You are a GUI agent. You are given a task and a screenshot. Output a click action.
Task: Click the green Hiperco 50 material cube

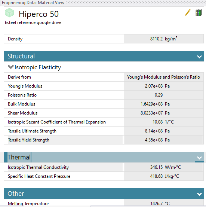[x=9, y=13]
